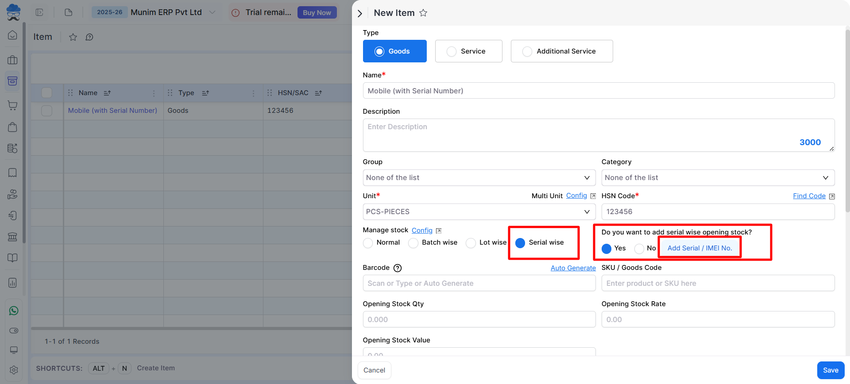
Task: Click the WhatsApp icon in sidebar
Action: (14, 311)
